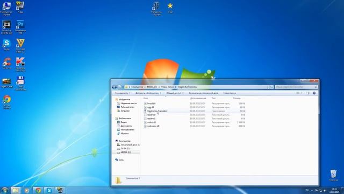Click the Компьютер breadcrumb in the address bar

pos(137,87)
